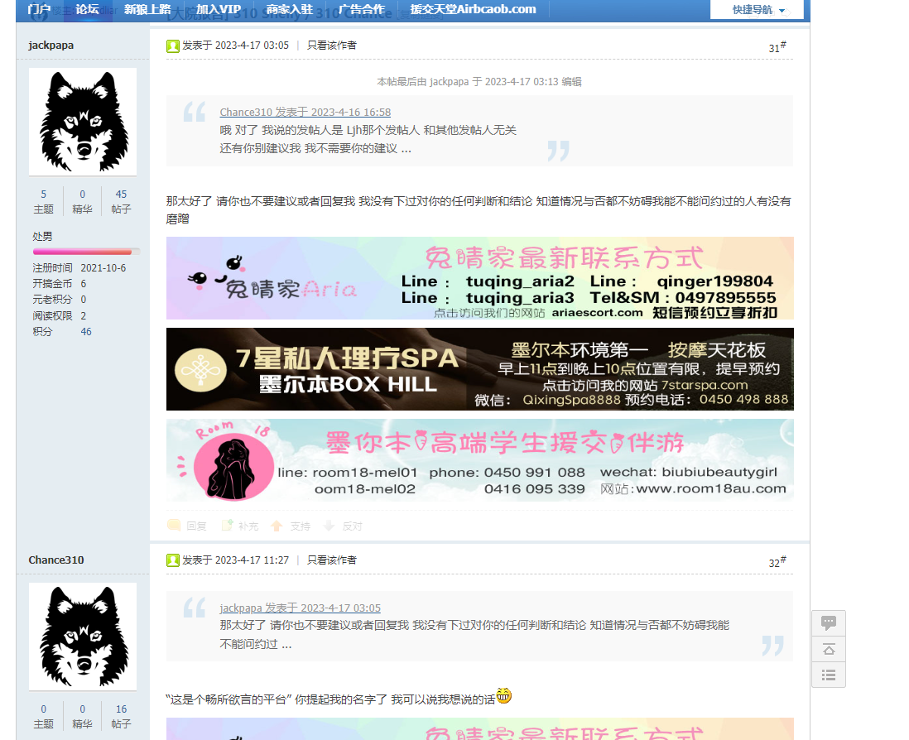
Task: Open the 新狼上路 nav item
Action: click(147, 9)
